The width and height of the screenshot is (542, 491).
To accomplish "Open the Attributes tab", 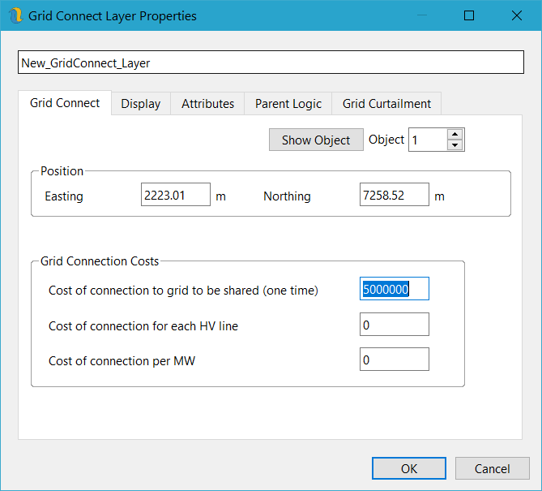I will coord(207,104).
